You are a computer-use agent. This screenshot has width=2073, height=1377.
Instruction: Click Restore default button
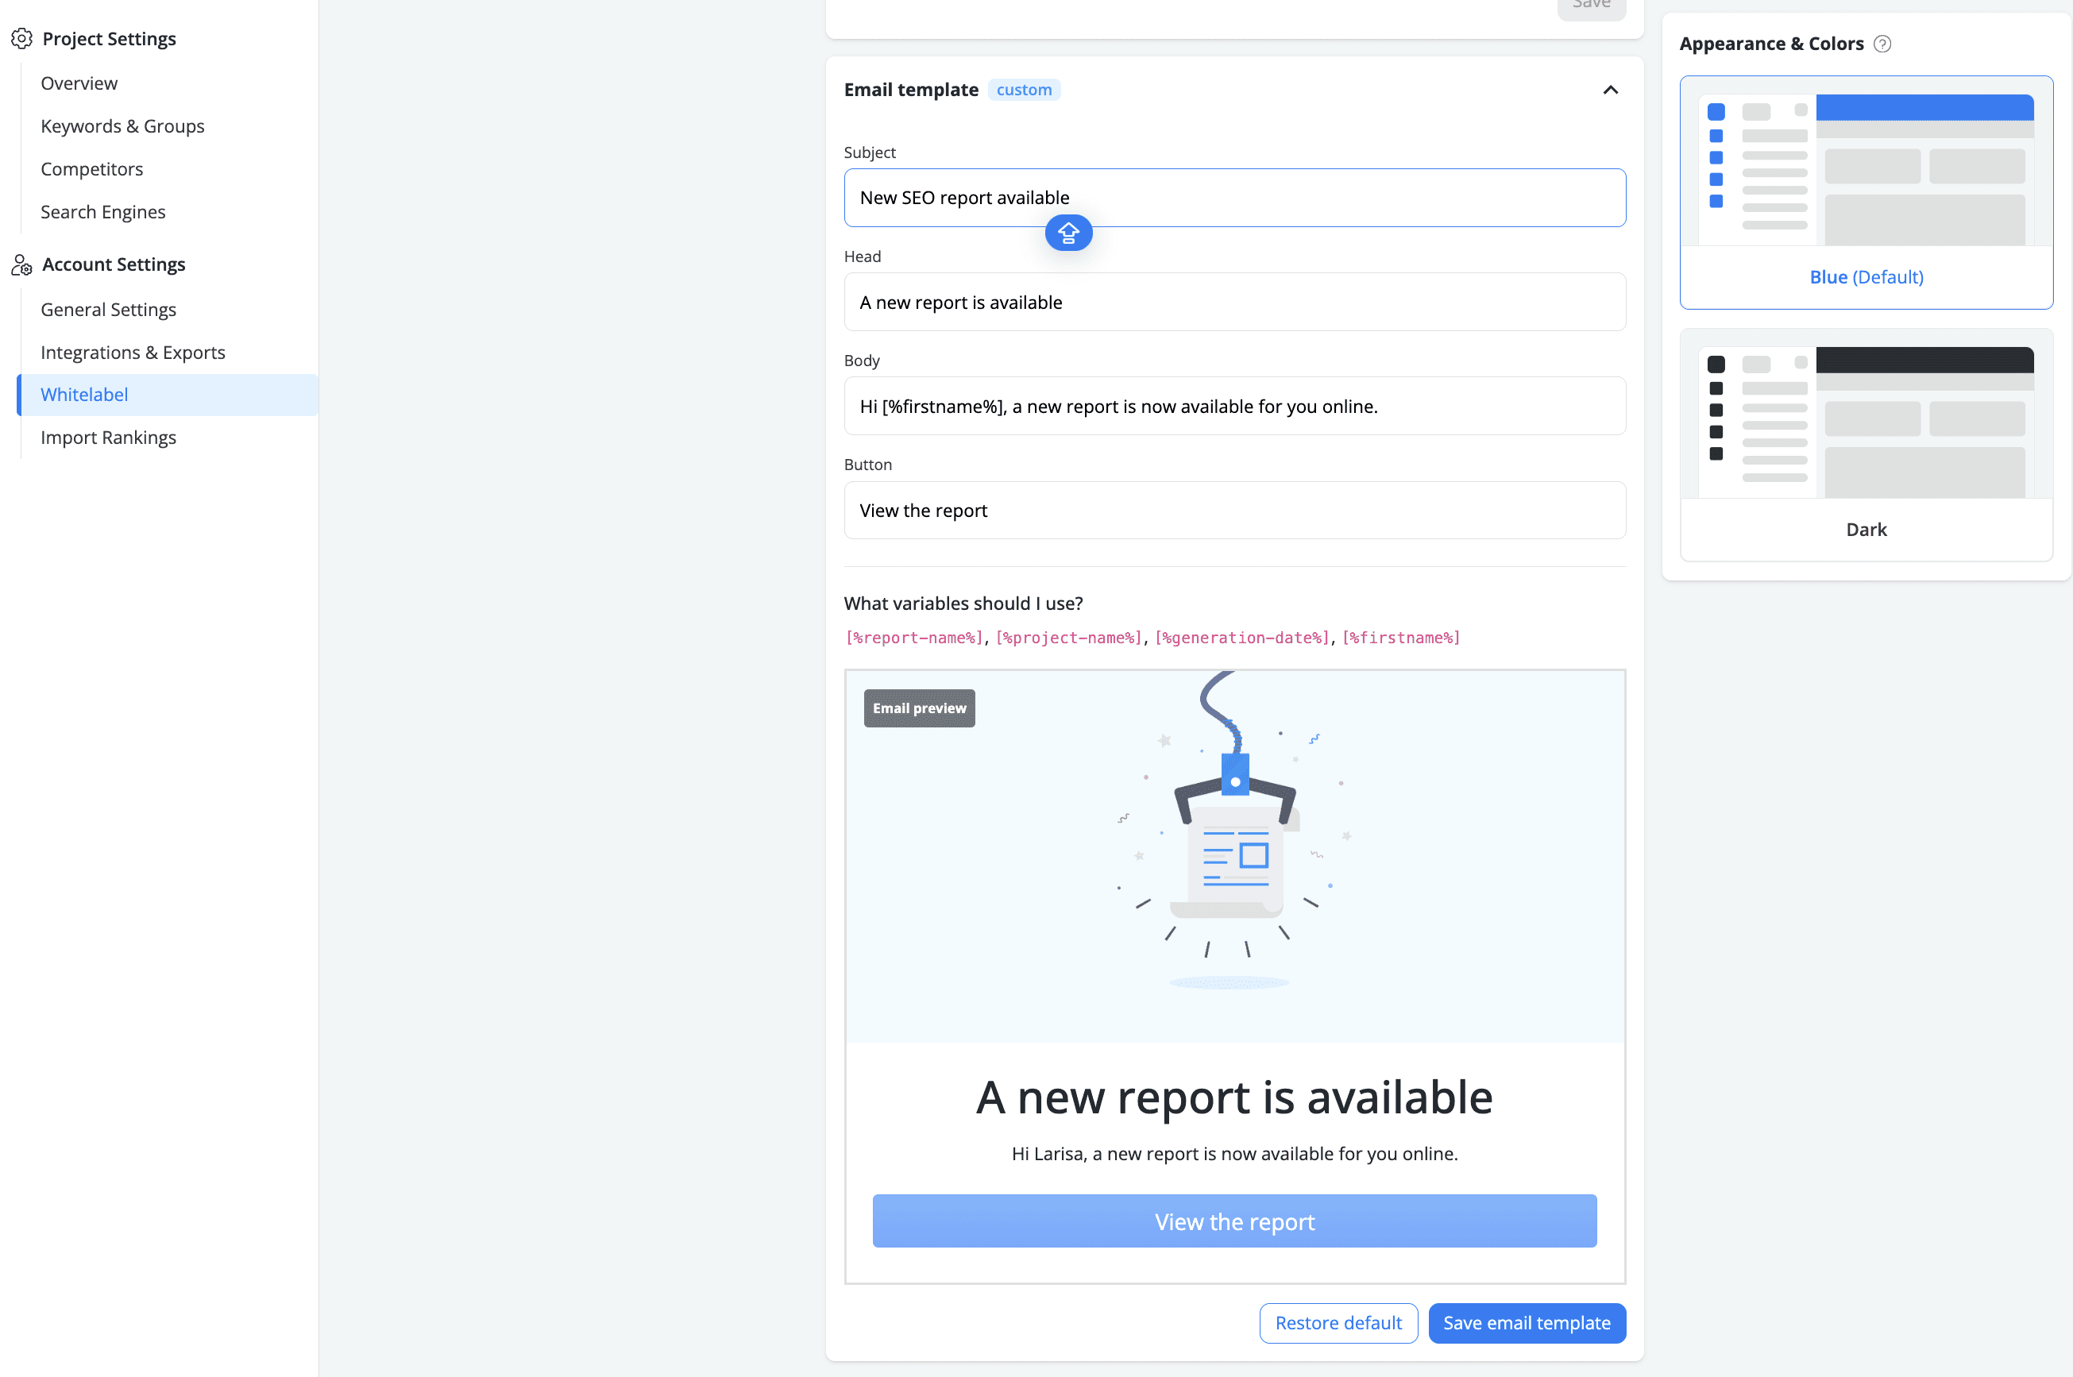point(1338,1322)
